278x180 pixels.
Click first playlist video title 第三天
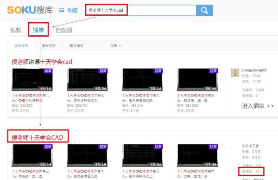point(196,98)
